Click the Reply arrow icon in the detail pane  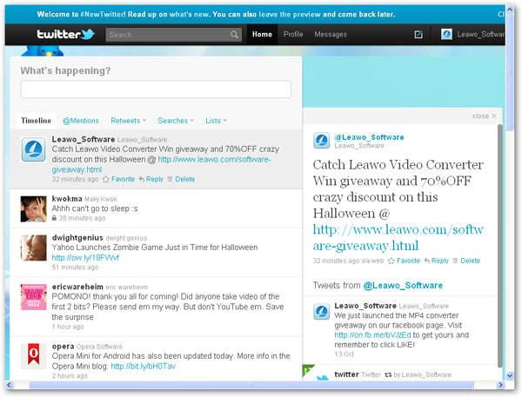[427, 261]
